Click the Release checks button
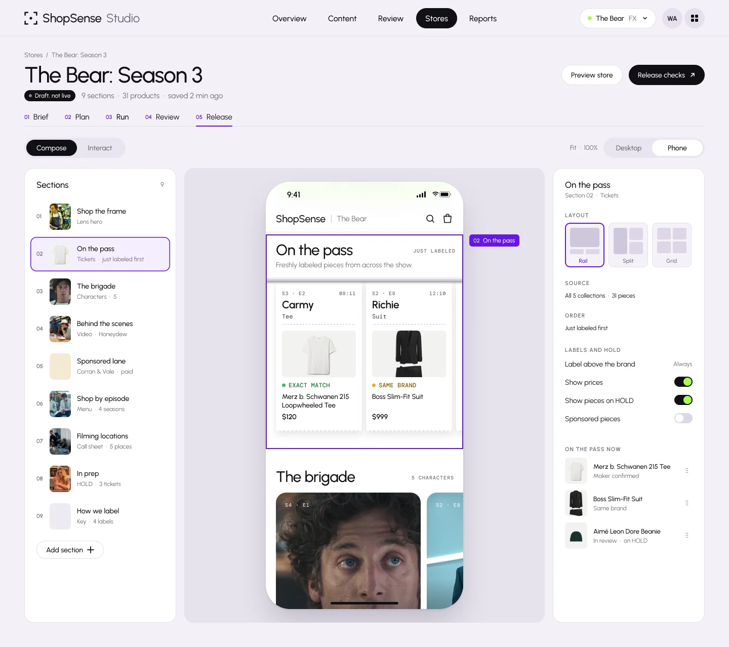Screen dimensions: 729x647 click(667, 75)
